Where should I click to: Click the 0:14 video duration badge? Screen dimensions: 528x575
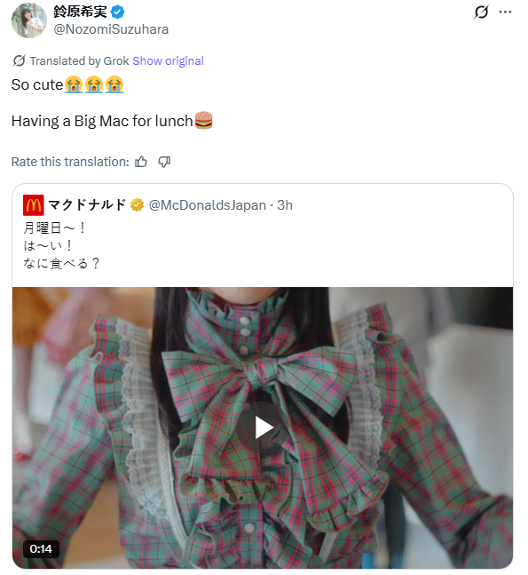(41, 548)
